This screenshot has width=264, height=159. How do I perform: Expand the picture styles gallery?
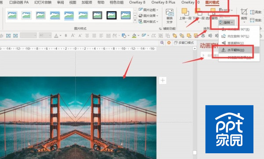(x=135, y=21)
